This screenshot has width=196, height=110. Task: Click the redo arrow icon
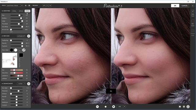point(47,5)
